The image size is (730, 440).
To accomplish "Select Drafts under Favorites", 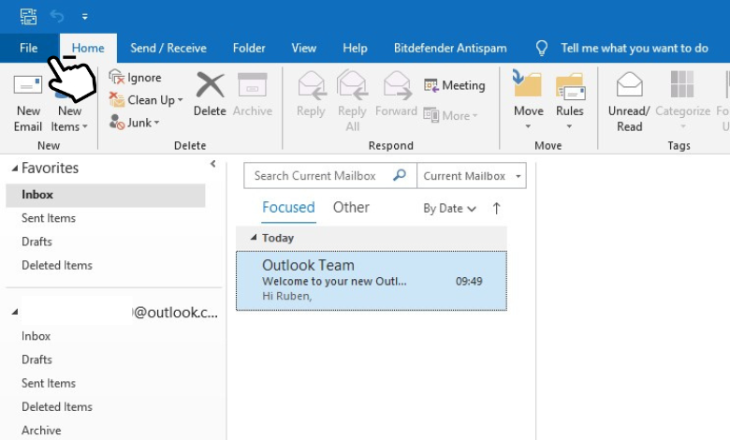I will (x=36, y=242).
